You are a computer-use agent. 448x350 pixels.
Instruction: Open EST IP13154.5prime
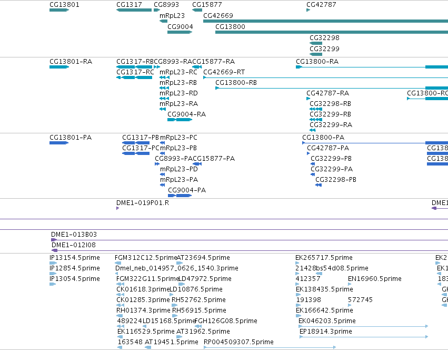pos(75,258)
